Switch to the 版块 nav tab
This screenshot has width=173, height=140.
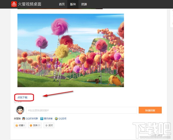(73, 4)
